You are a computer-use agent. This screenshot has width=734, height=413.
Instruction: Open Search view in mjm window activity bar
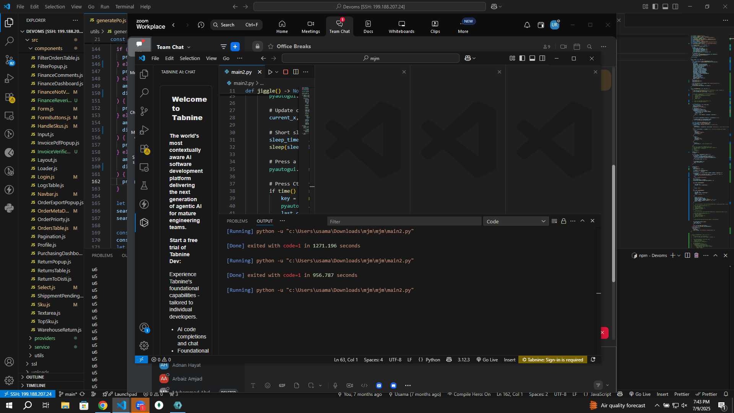pyautogui.click(x=144, y=93)
